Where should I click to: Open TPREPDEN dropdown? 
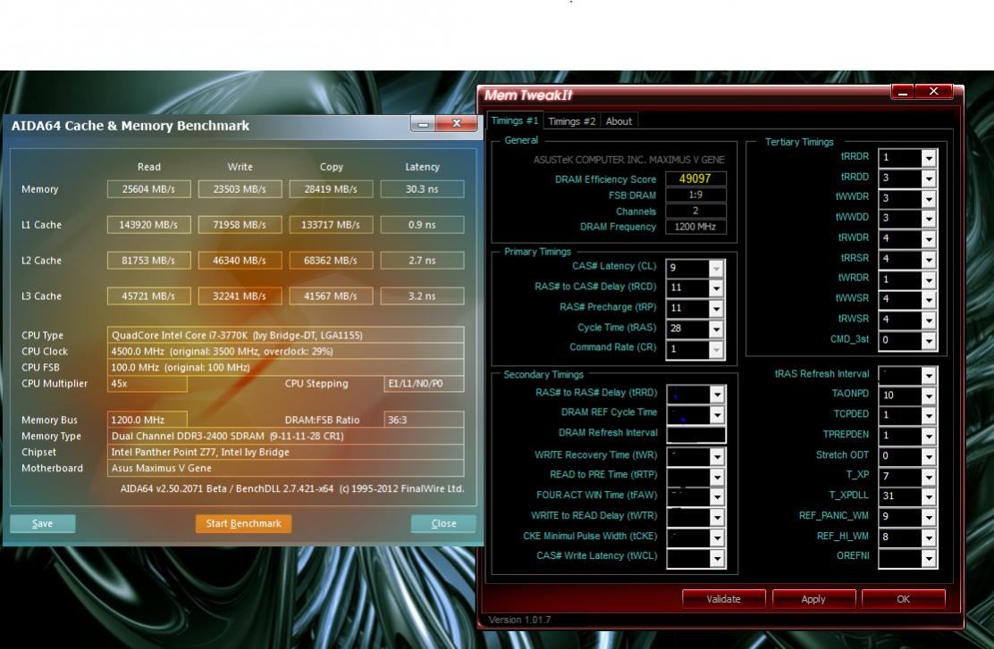pos(929,436)
